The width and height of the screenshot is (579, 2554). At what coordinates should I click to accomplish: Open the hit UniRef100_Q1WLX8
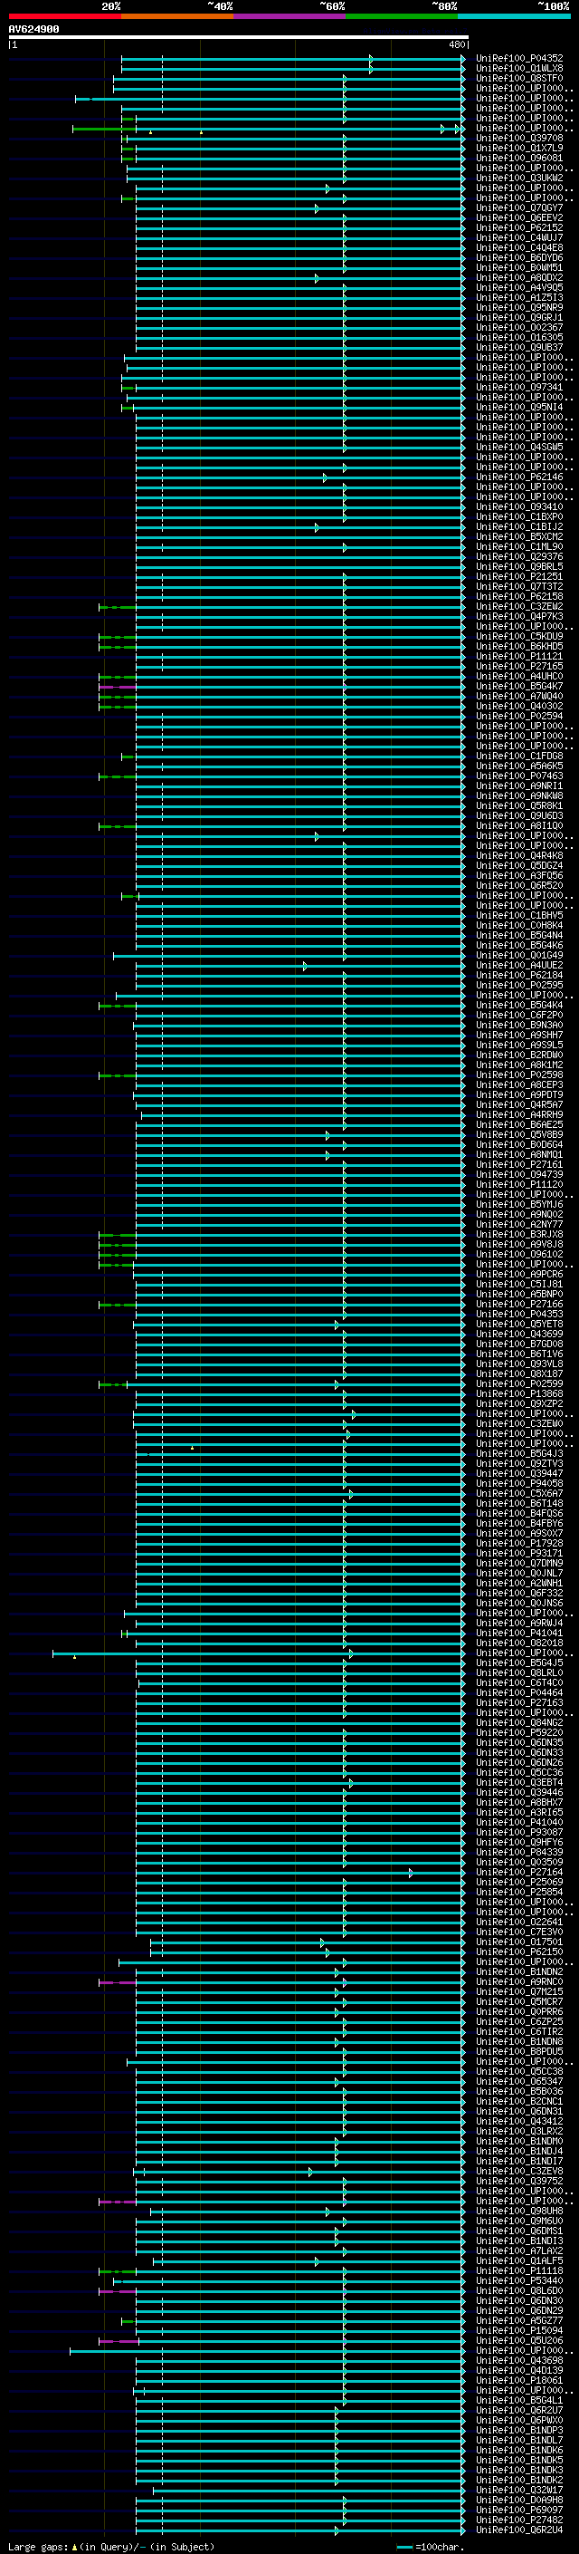pyautogui.click(x=519, y=69)
